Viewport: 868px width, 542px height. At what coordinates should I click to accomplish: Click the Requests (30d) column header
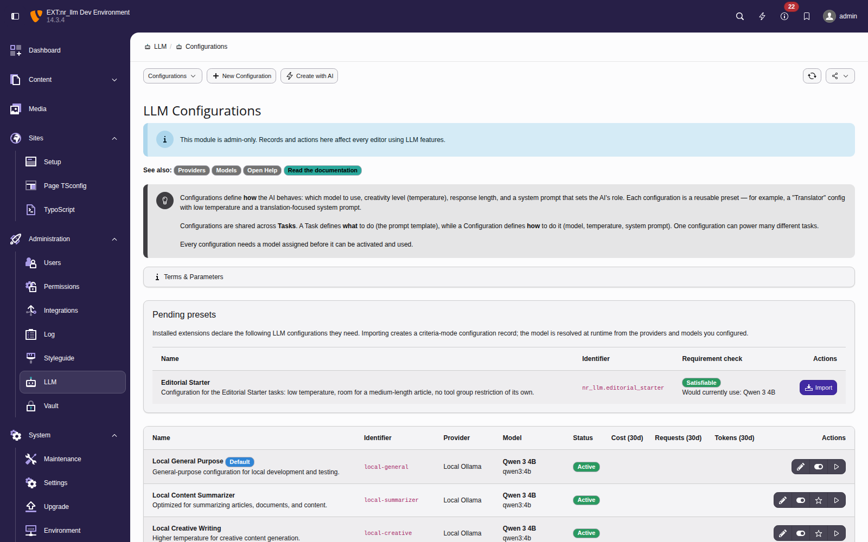(x=678, y=438)
